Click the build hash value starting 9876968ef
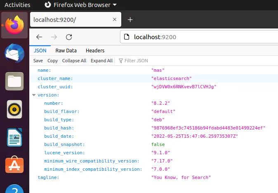 click(208, 128)
